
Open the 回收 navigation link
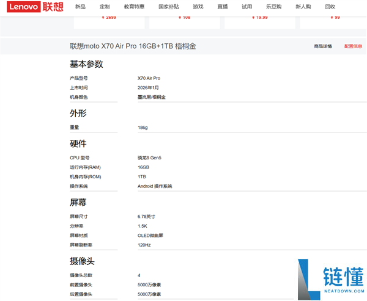click(330, 7)
